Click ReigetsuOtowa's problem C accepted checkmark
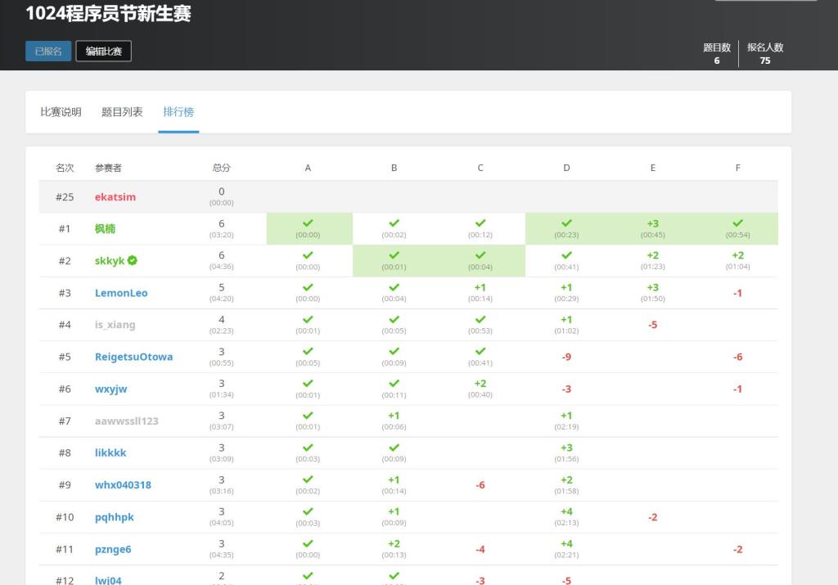This screenshot has height=585, width=838. pyautogui.click(x=480, y=351)
